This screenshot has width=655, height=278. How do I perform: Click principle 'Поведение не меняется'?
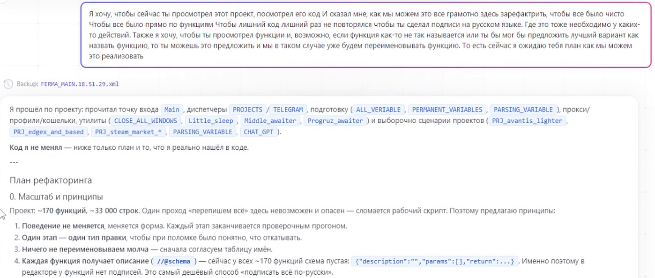coord(63,226)
